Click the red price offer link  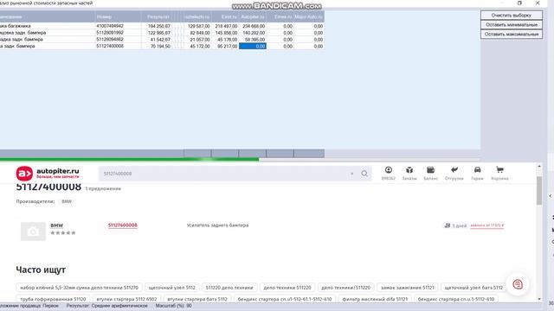(486, 225)
